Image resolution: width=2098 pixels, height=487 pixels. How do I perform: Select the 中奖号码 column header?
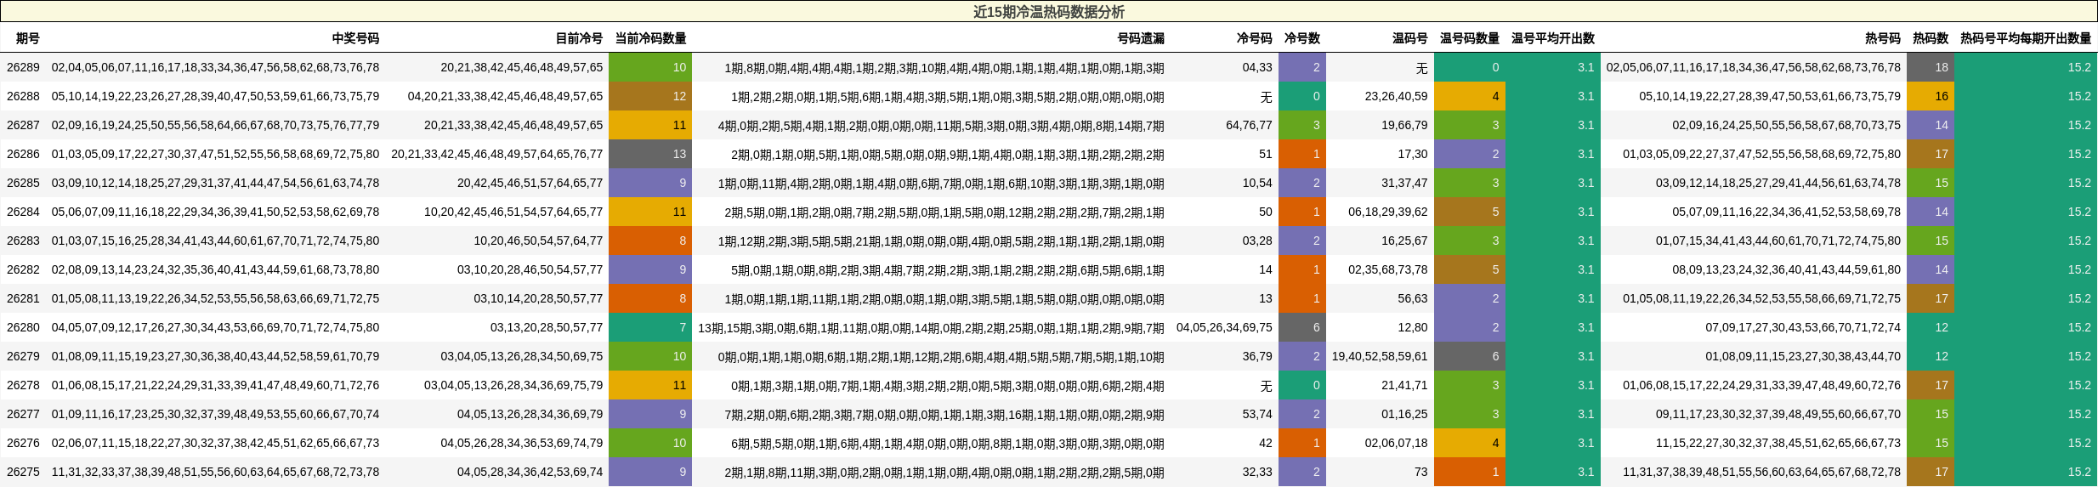coord(355,38)
